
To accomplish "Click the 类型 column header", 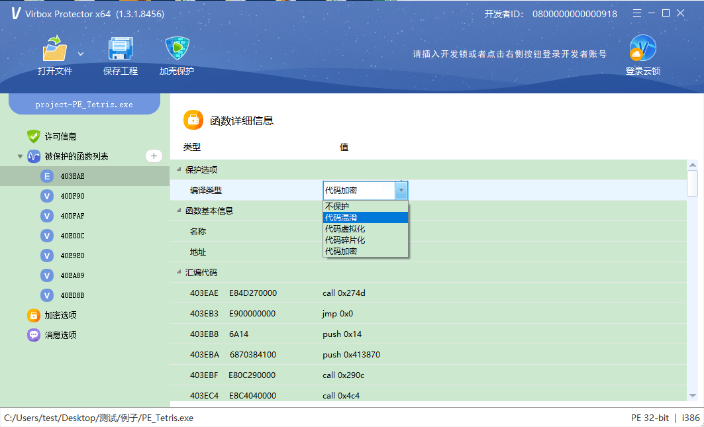I will tap(191, 147).
